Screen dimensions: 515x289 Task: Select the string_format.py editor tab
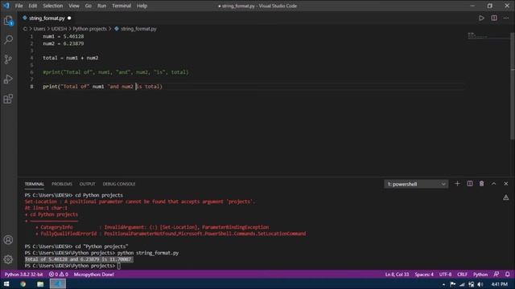pyautogui.click(x=47, y=18)
